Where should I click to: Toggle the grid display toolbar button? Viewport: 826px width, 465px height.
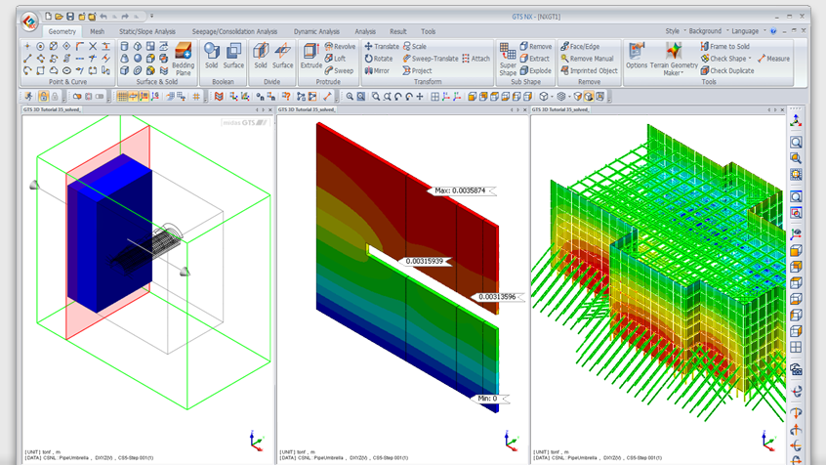(122, 97)
